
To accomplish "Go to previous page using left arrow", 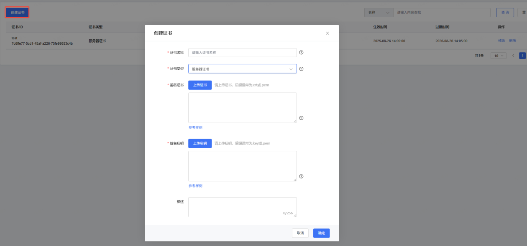I will point(513,56).
